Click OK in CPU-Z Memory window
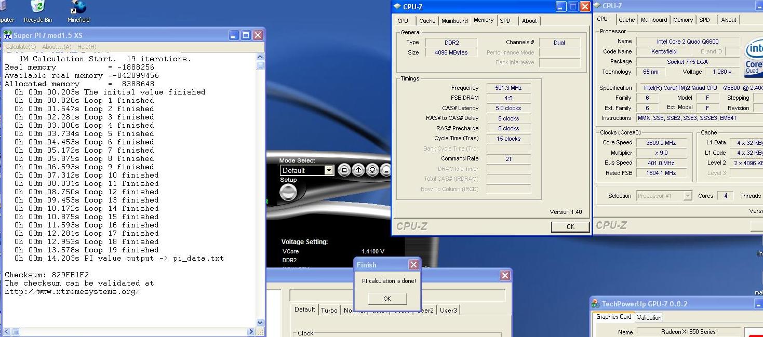This screenshot has width=763, height=337. tap(570, 226)
